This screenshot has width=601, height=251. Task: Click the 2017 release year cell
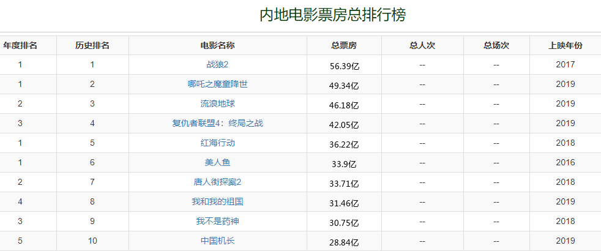point(566,64)
